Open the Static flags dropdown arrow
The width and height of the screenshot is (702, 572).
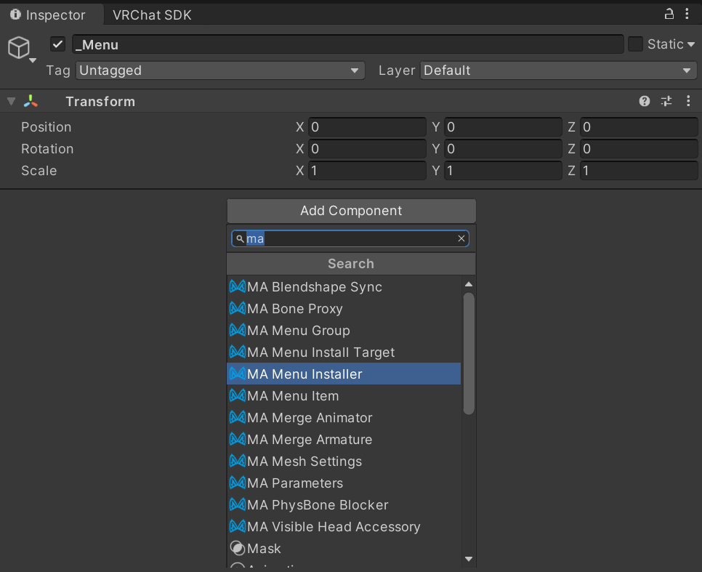tap(691, 44)
